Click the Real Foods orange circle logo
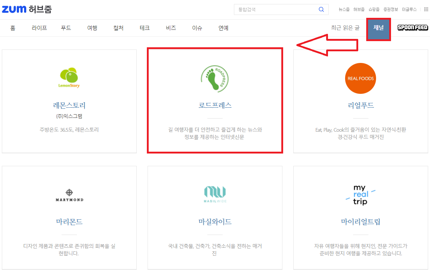The height and width of the screenshot is (271, 430). [360, 78]
